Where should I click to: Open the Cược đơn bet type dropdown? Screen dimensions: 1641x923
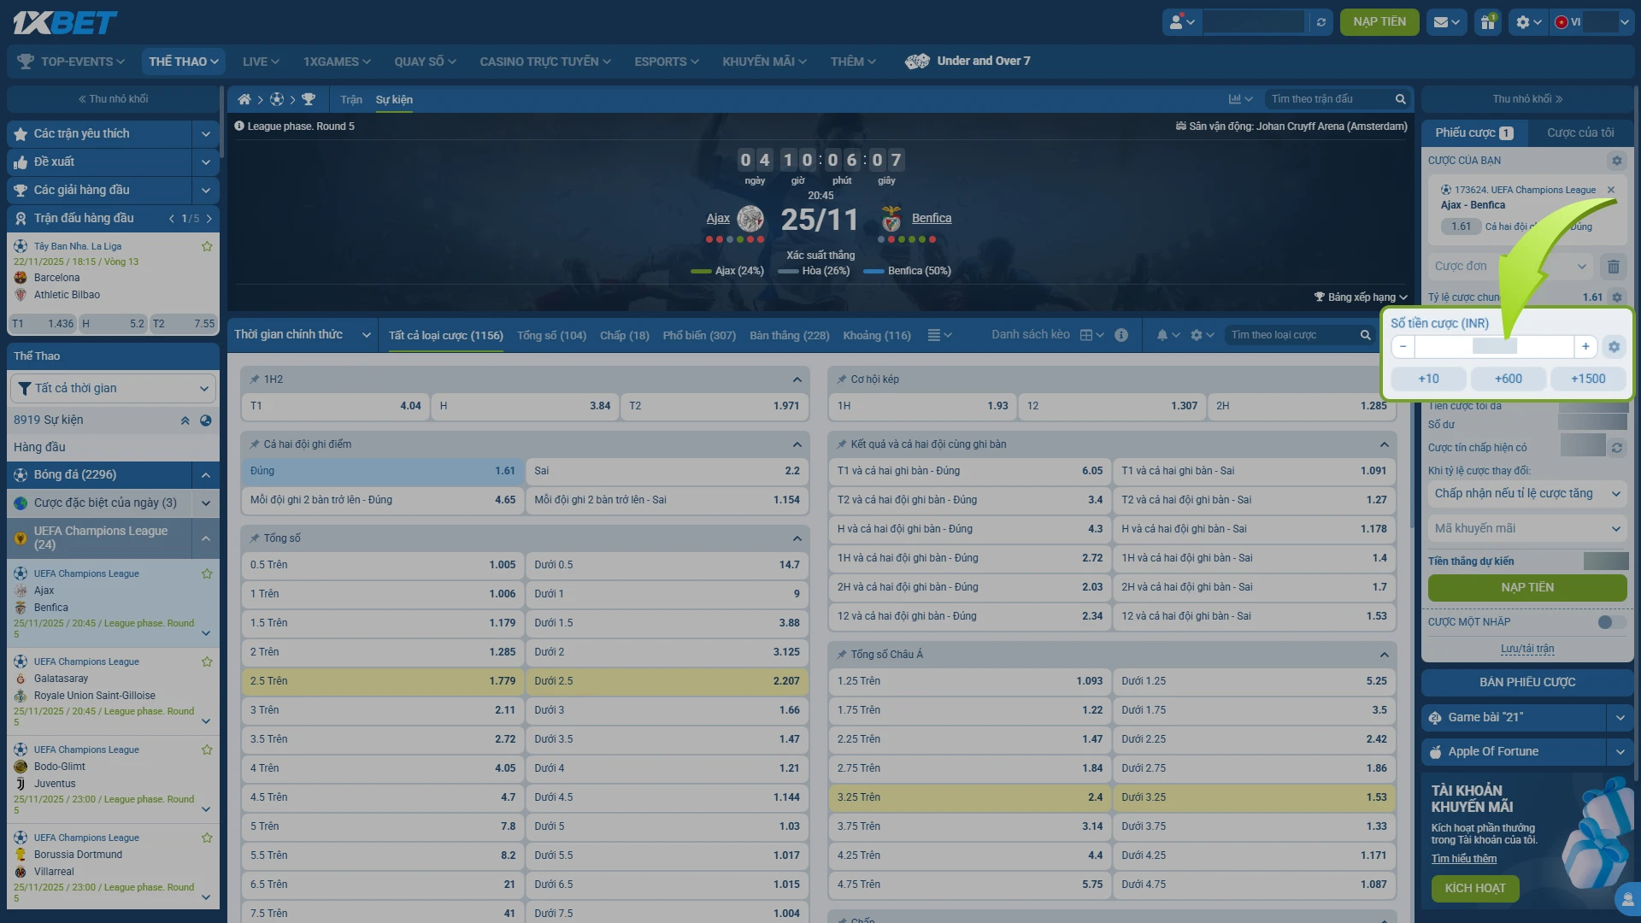click(1509, 267)
